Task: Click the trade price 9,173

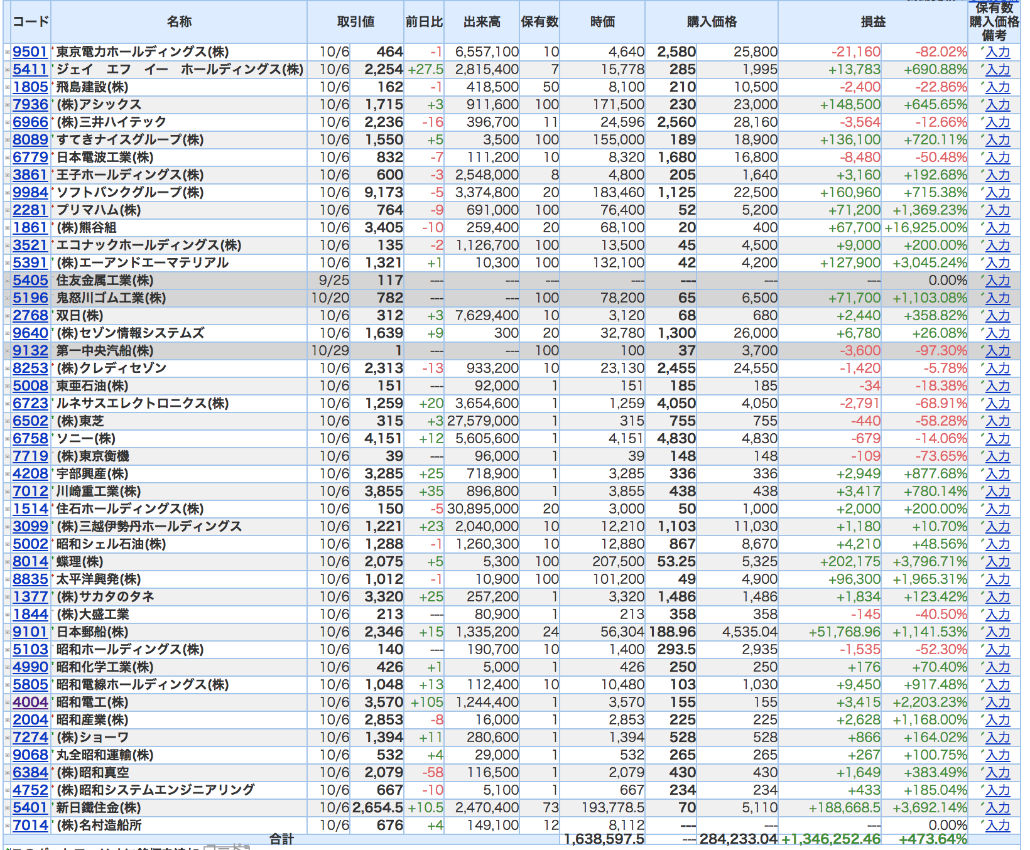Action: (x=384, y=193)
